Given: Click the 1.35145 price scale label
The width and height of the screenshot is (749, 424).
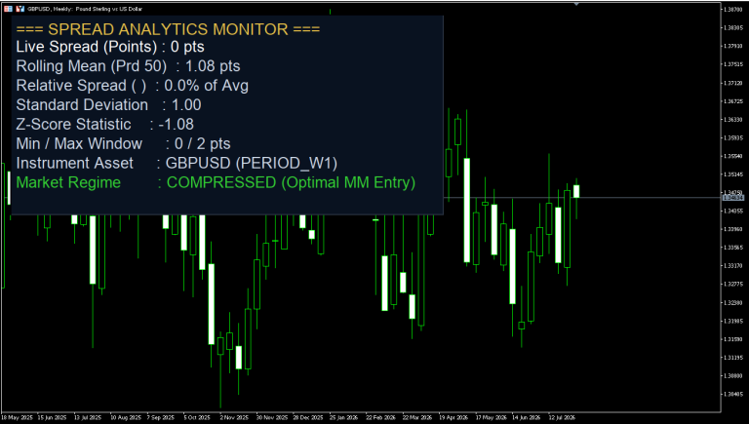Looking at the screenshot, I should coord(733,174).
